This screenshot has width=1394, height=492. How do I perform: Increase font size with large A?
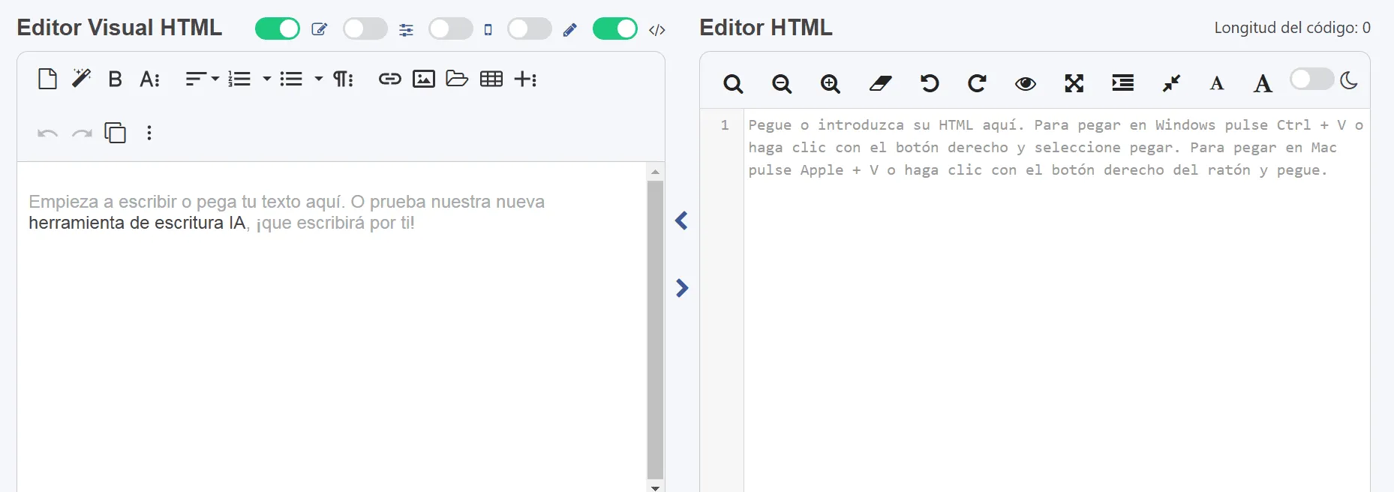click(x=1263, y=83)
